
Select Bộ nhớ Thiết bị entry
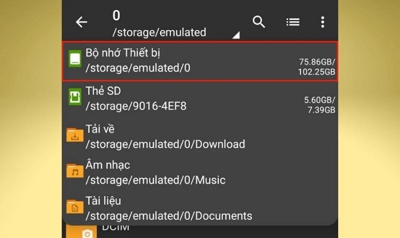tap(200, 60)
